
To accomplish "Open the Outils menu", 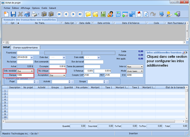I will pos(44,8).
